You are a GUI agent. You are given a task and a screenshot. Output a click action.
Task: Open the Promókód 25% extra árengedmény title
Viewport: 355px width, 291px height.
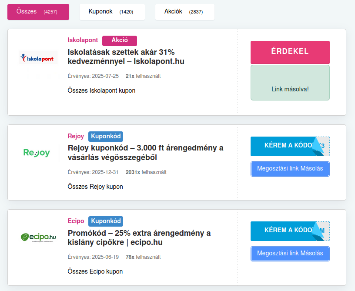[139, 237]
